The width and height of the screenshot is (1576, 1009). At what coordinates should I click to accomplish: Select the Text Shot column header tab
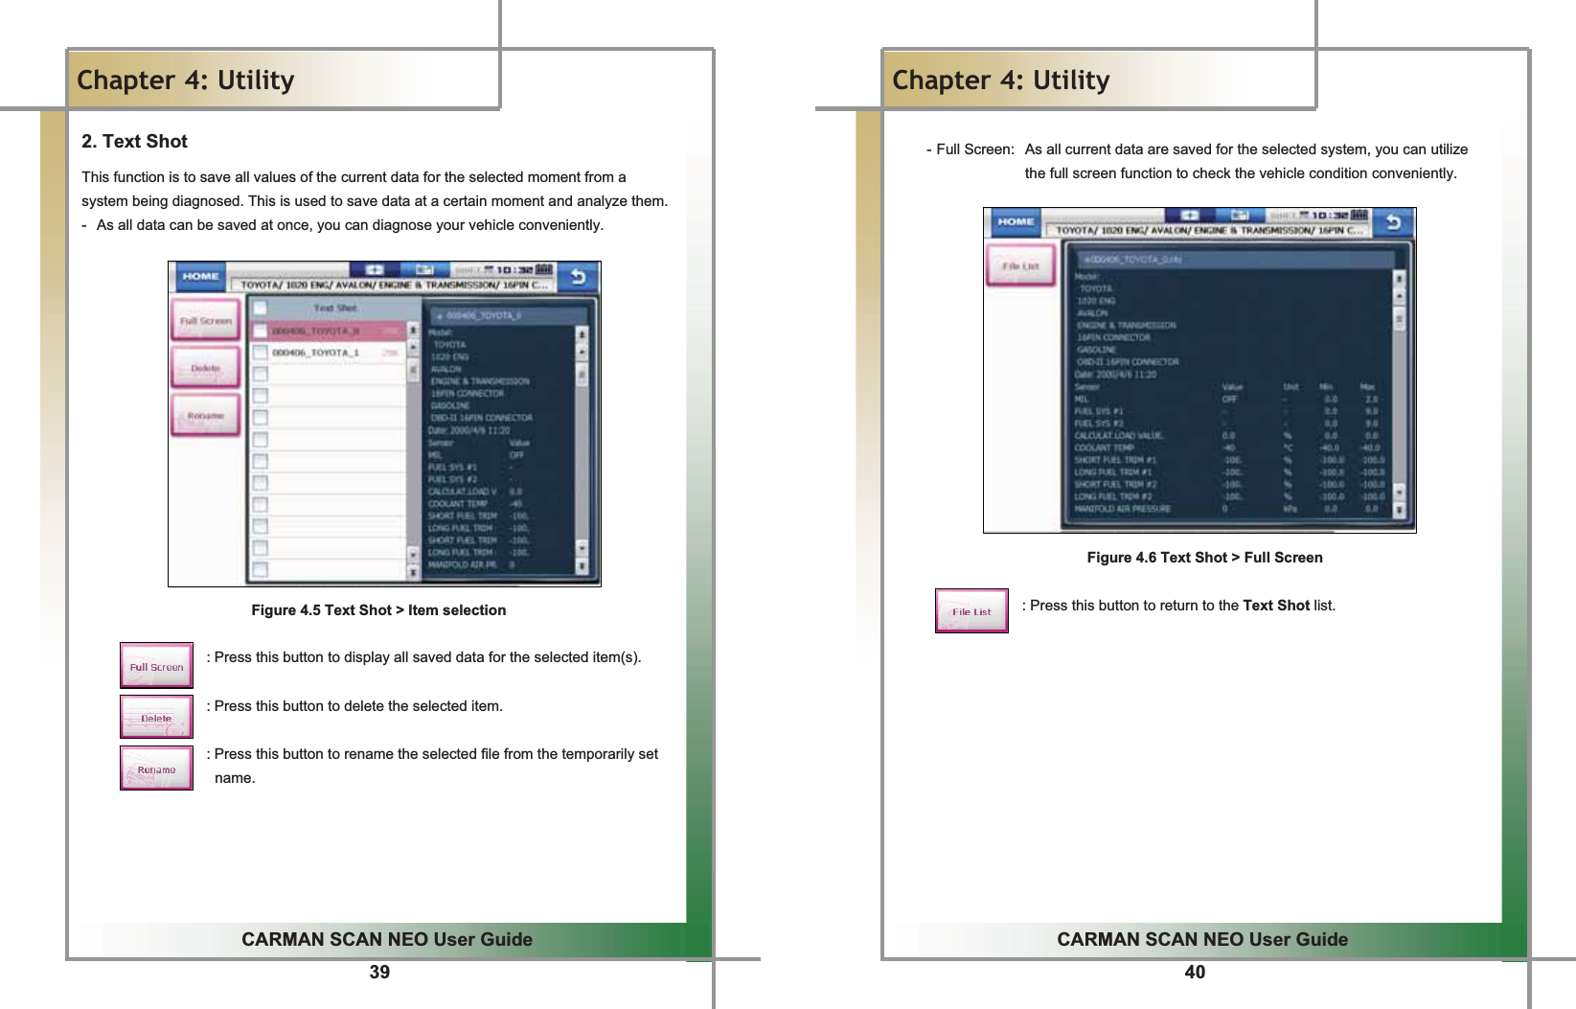(x=333, y=307)
